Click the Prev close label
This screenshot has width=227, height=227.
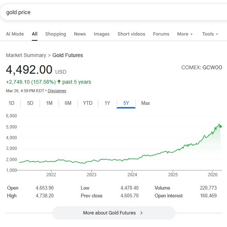91,196
